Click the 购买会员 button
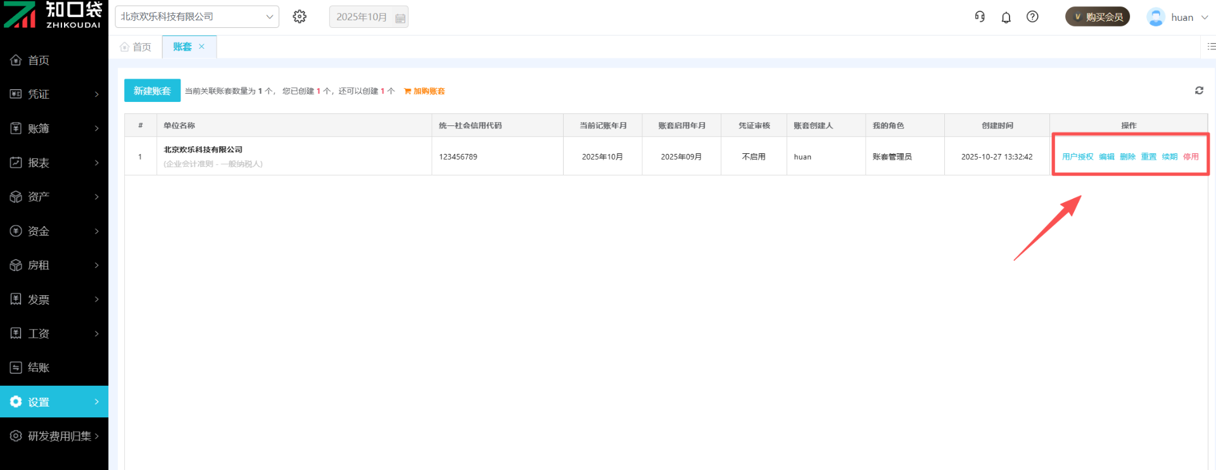The height and width of the screenshot is (470, 1216). pyautogui.click(x=1097, y=16)
